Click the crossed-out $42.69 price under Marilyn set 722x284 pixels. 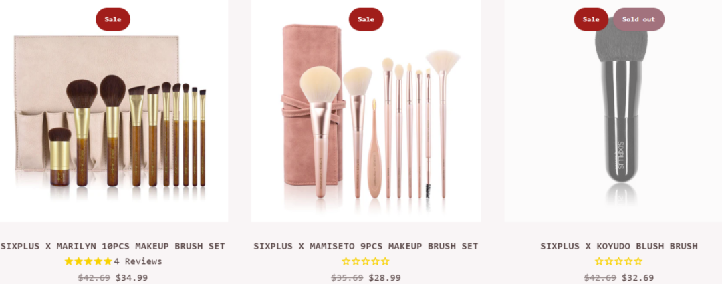click(x=94, y=277)
